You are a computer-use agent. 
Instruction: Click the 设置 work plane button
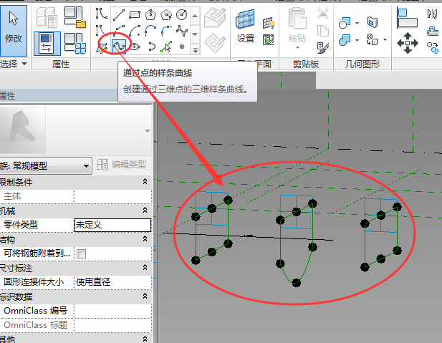click(x=246, y=25)
